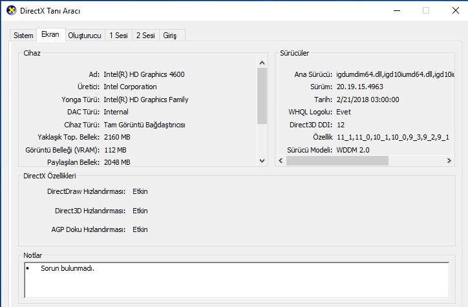Click the text 'Sorun bulunmadı.'
Image resolution: width=468 pixels, height=307 pixels.
(x=67, y=268)
